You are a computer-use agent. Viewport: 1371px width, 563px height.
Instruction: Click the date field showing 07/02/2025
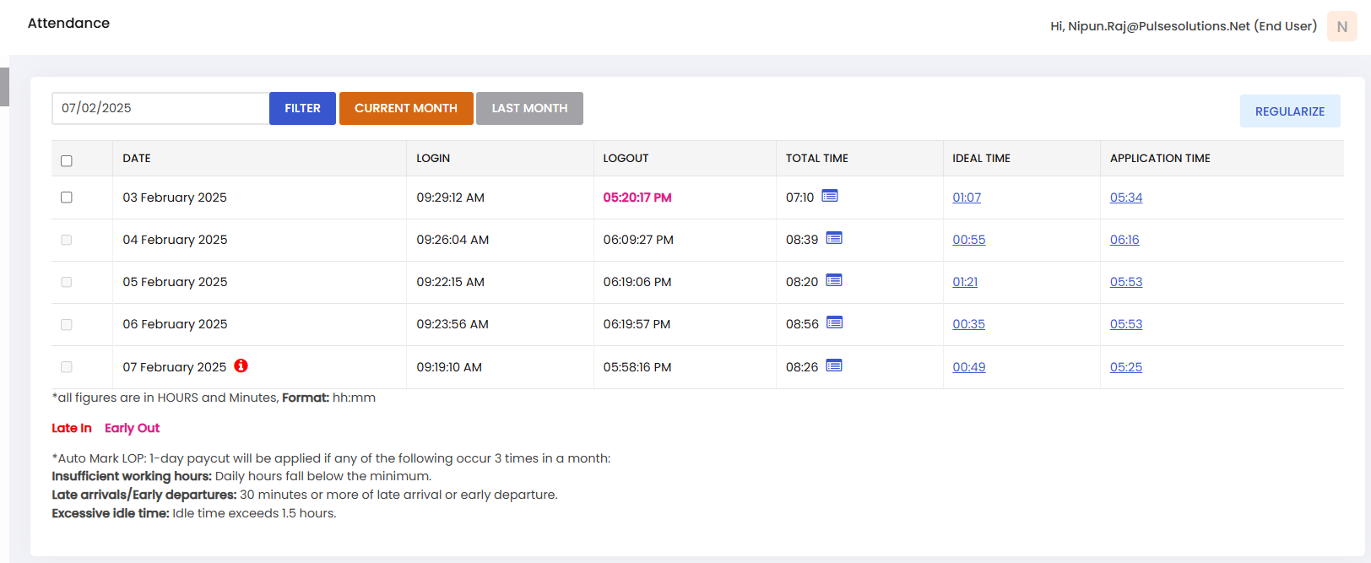coord(160,108)
